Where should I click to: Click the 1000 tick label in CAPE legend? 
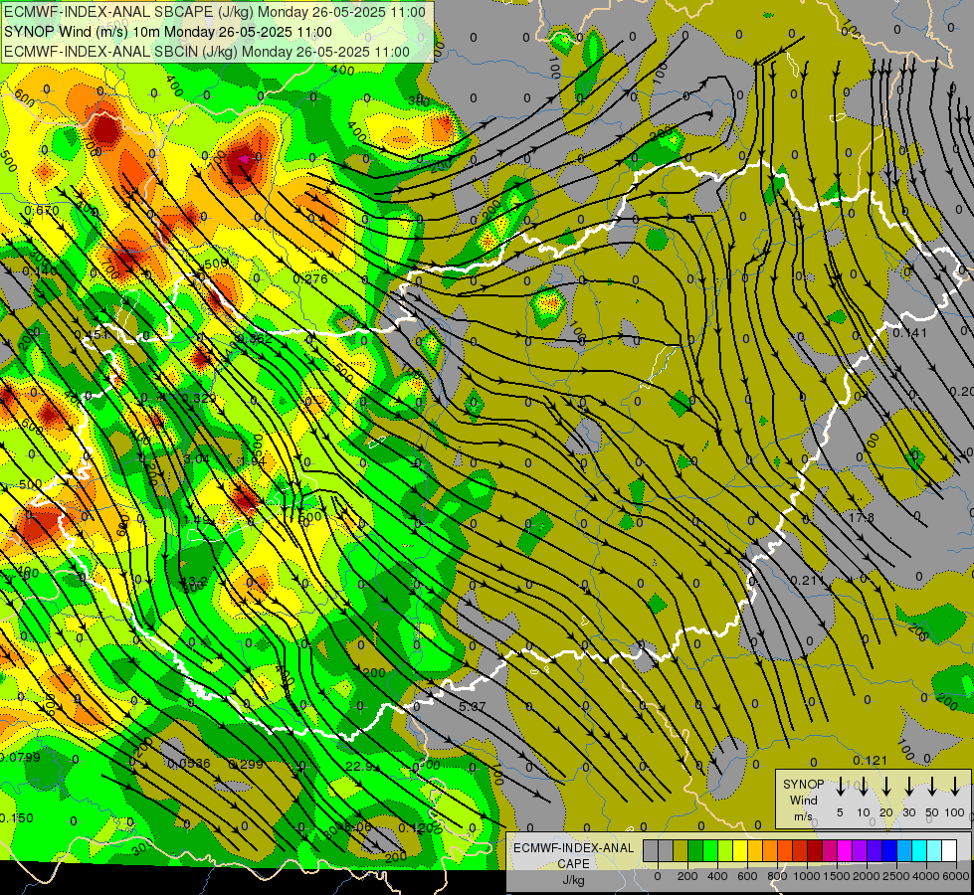pyautogui.click(x=807, y=876)
